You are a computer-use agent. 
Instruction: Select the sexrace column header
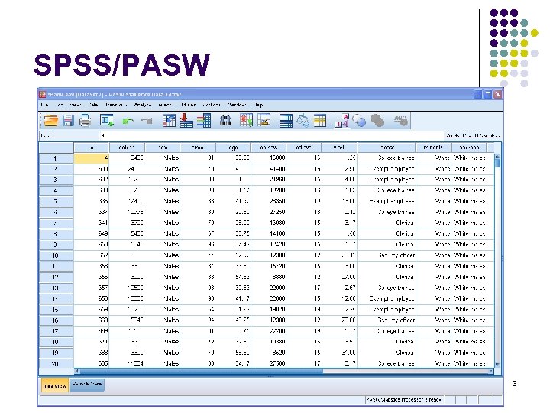[469, 148]
